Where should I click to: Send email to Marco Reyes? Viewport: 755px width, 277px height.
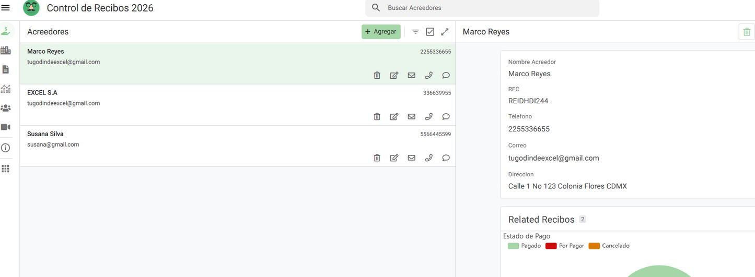[411, 75]
